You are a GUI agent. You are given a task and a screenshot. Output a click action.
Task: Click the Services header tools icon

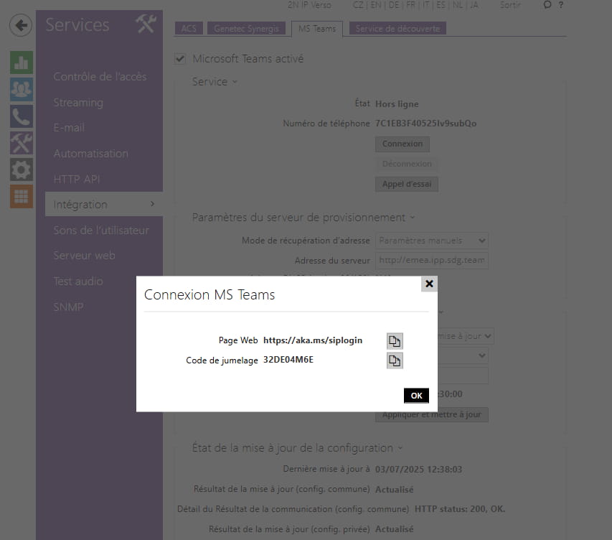(x=146, y=24)
